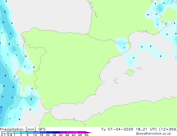The height and width of the screenshot is (136, 177).
Task: Click the "GFS" model label
Action: click(x=42, y=129)
